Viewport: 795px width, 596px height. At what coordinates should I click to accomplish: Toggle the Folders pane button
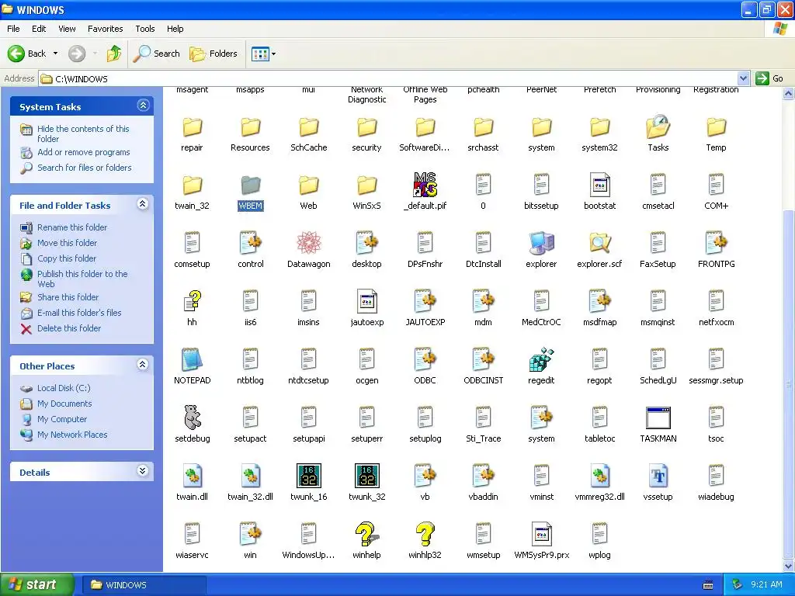click(x=214, y=54)
